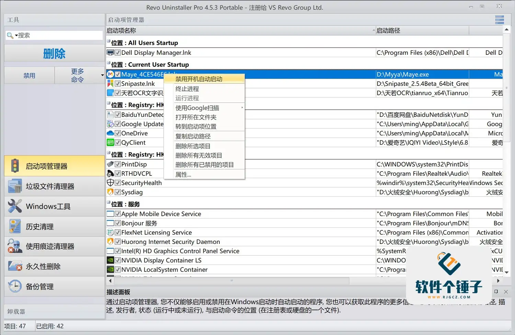The height and width of the screenshot is (335, 515).
Task: Open 属性... from the context menu
Action: 204,174
